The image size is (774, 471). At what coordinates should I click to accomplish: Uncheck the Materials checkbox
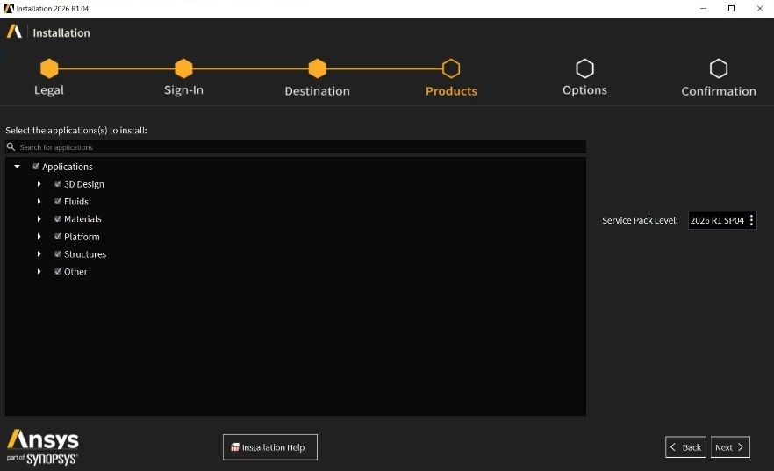57,219
